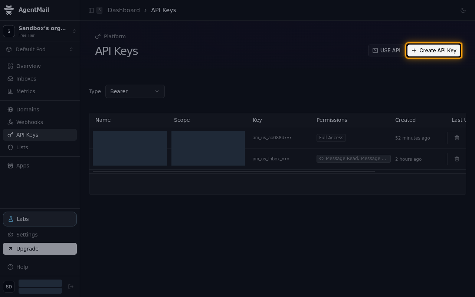Screen dimensions: 475x297
Task: Delete the am_us_ac088d key
Action: point(457,138)
